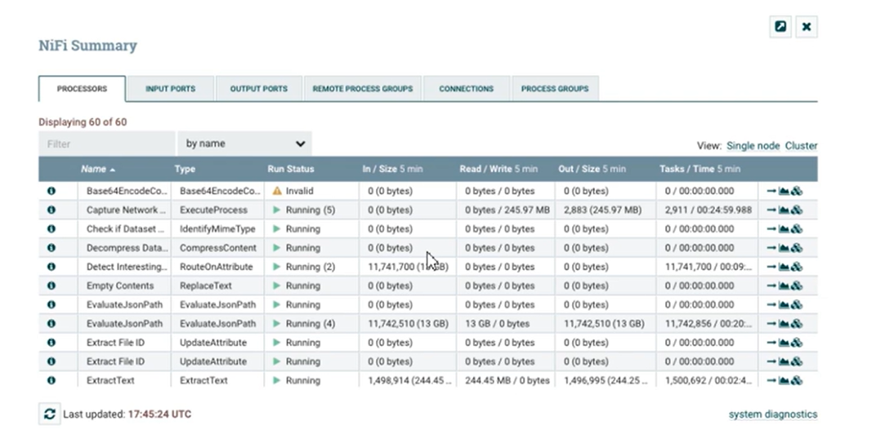885x434 pixels.
Task: Open info icon for Detect Interesting row
Action: (x=51, y=267)
